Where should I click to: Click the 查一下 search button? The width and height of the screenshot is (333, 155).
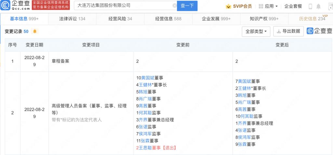187,6
